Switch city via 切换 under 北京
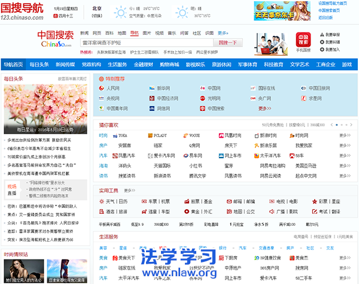The image size is (359, 284). coord(97,16)
